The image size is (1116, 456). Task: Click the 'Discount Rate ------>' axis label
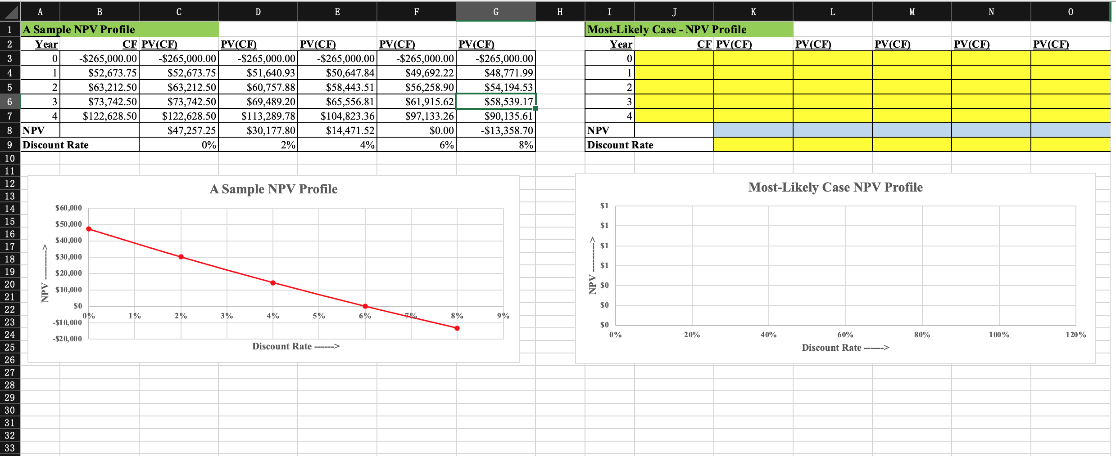(x=295, y=346)
